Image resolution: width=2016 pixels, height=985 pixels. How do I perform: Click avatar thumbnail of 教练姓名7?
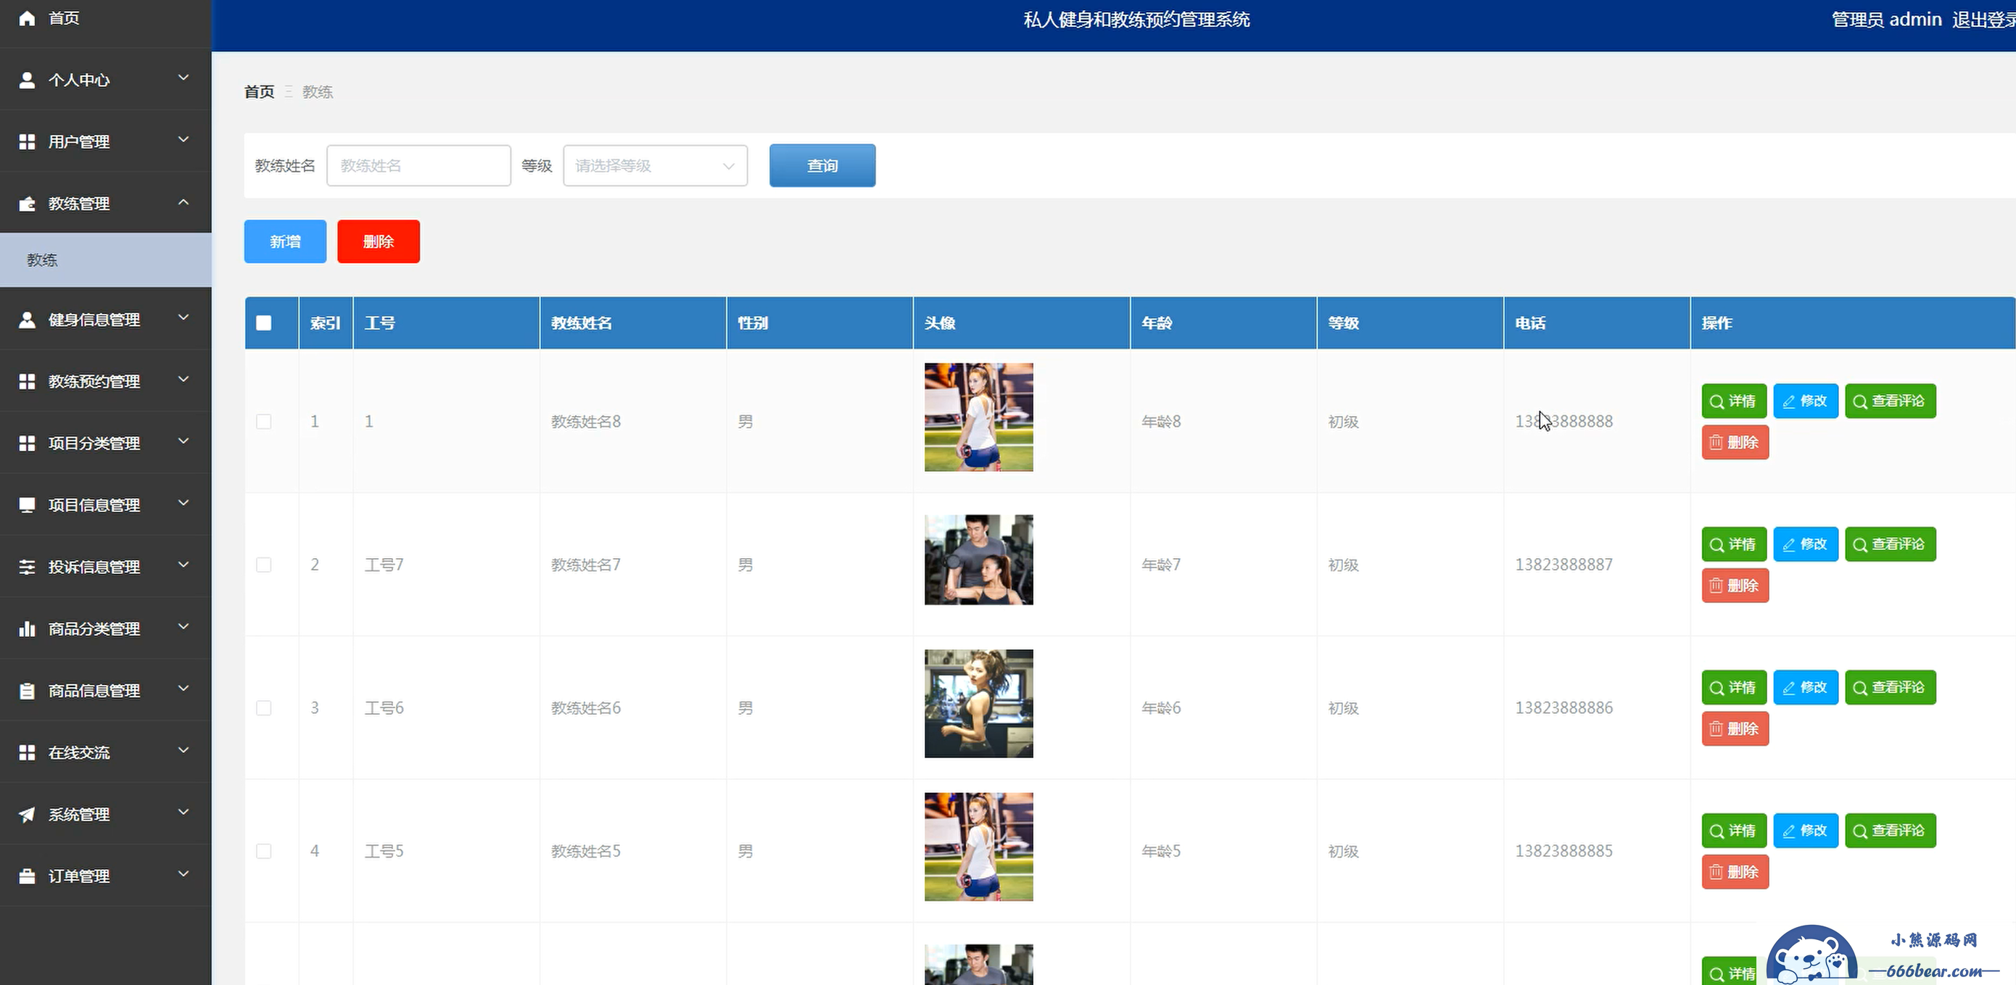click(978, 560)
